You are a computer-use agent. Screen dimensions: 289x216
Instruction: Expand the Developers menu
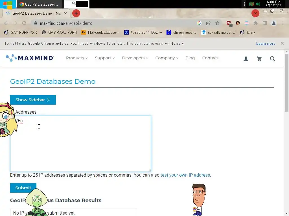135,58
